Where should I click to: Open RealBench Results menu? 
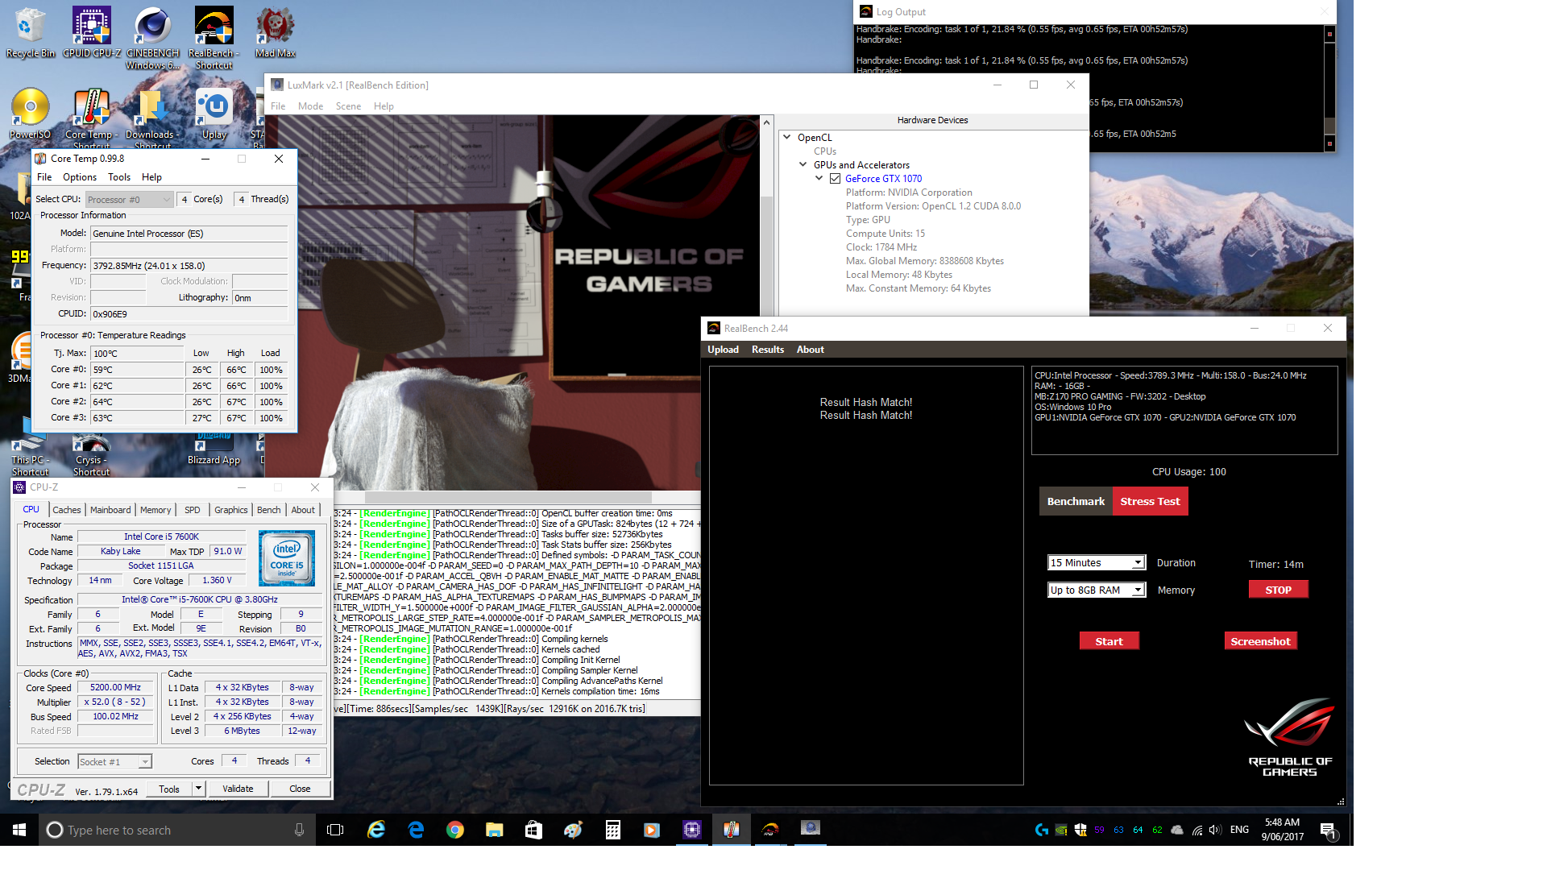pos(768,350)
